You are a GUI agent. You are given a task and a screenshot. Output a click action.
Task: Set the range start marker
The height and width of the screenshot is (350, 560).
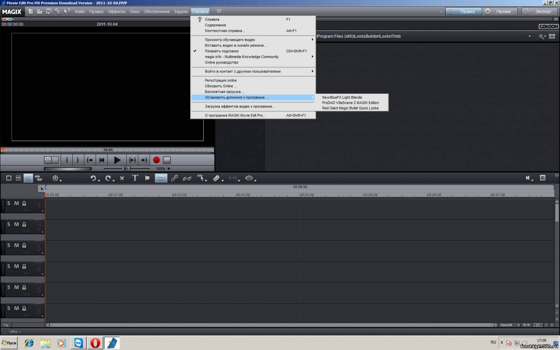(x=67, y=160)
